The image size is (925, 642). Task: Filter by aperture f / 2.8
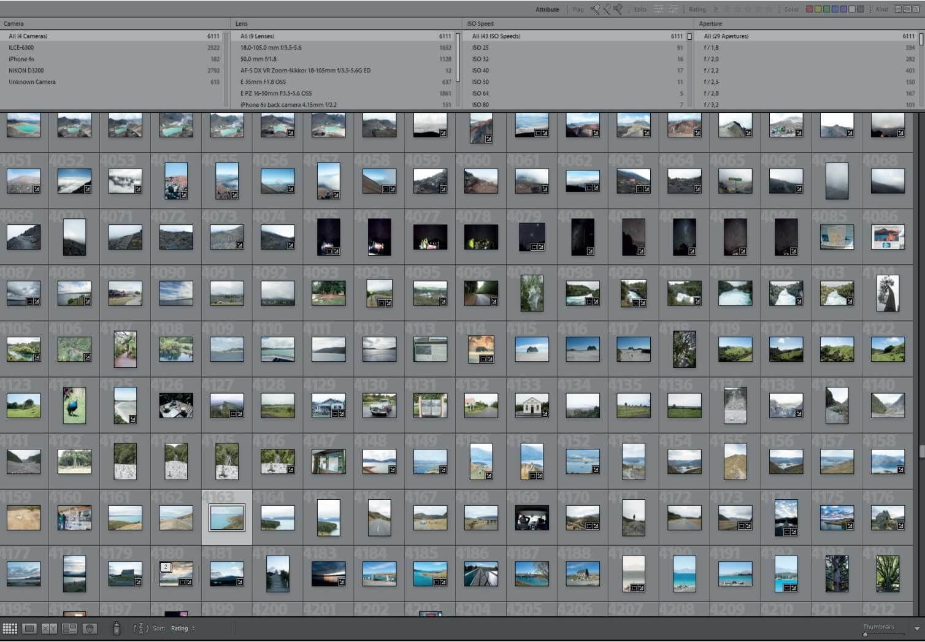tap(711, 93)
